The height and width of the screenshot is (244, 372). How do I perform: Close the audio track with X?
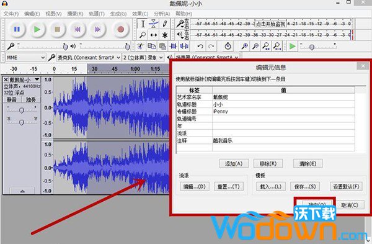pyautogui.click(x=6, y=79)
